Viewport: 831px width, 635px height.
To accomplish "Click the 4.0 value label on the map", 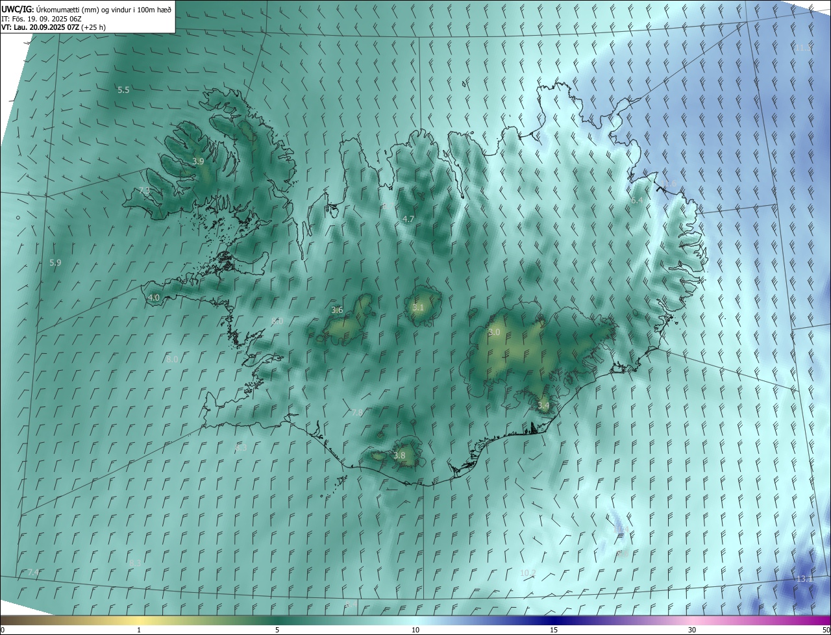I will [154, 298].
